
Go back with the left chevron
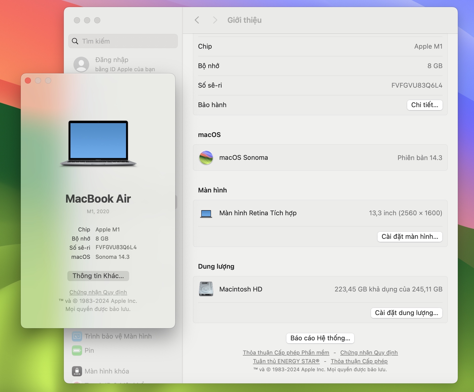[197, 20]
